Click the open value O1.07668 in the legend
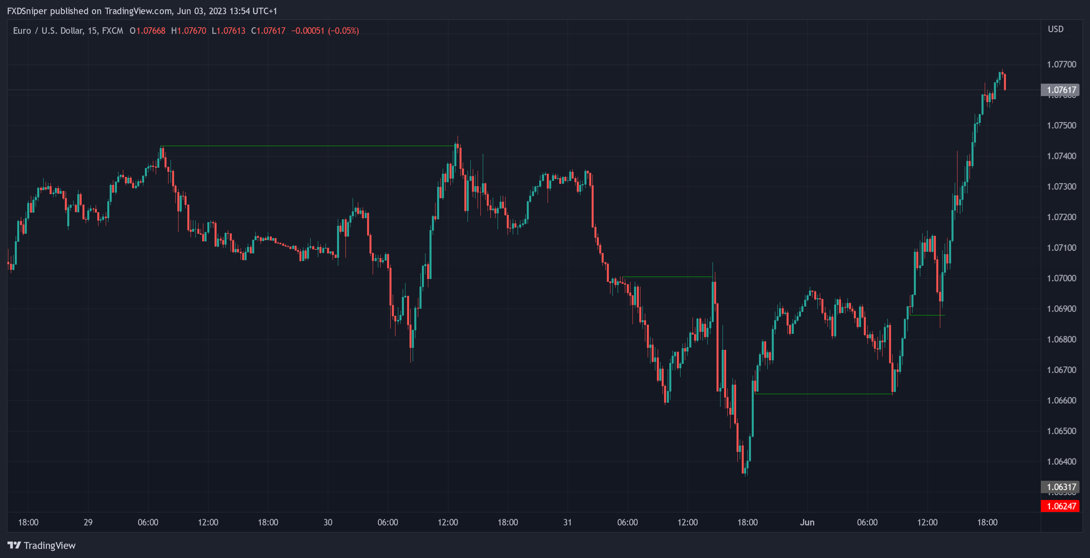The height and width of the screenshot is (558, 1090). point(147,31)
